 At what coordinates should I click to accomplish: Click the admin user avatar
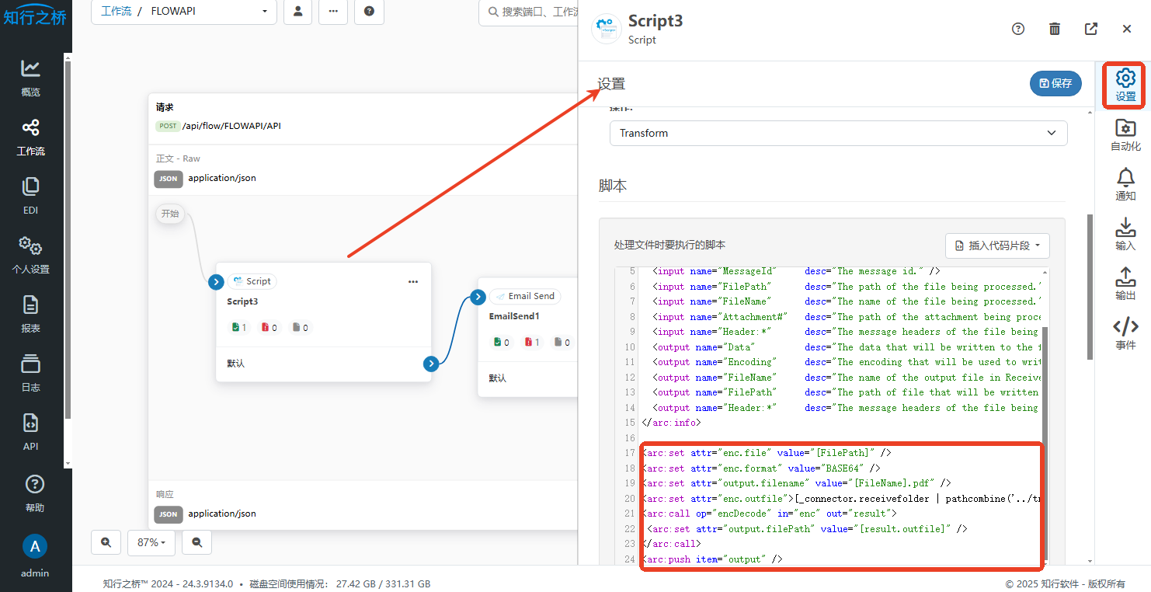pyautogui.click(x=34, y=546)
